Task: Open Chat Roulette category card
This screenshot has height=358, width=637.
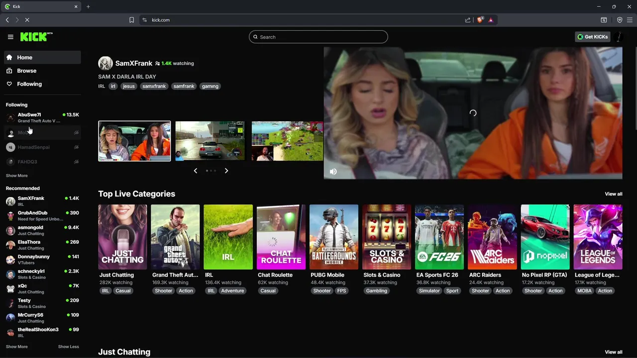Action: [x=281, y=237]
